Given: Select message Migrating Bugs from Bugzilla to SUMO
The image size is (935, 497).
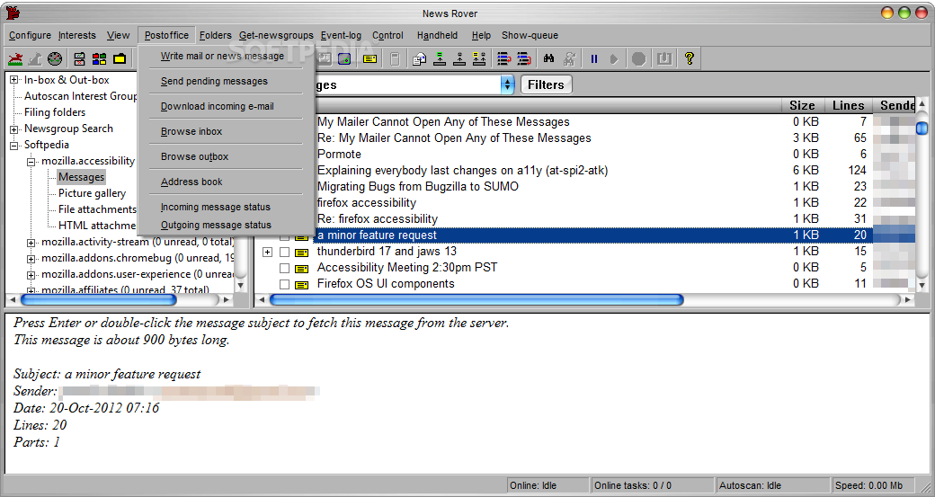Looking at the screenshot, I should (417, 187).
